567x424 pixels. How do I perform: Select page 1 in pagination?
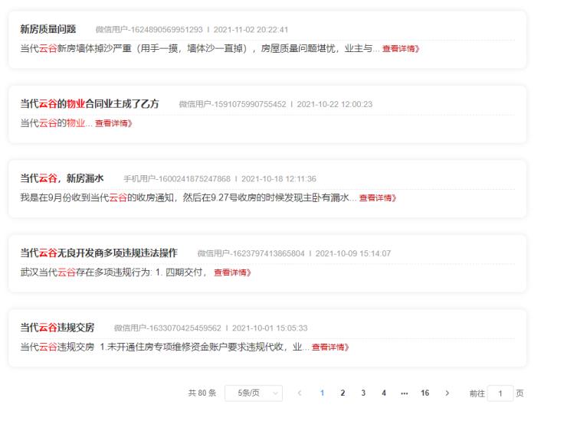[x=322, y=393]
